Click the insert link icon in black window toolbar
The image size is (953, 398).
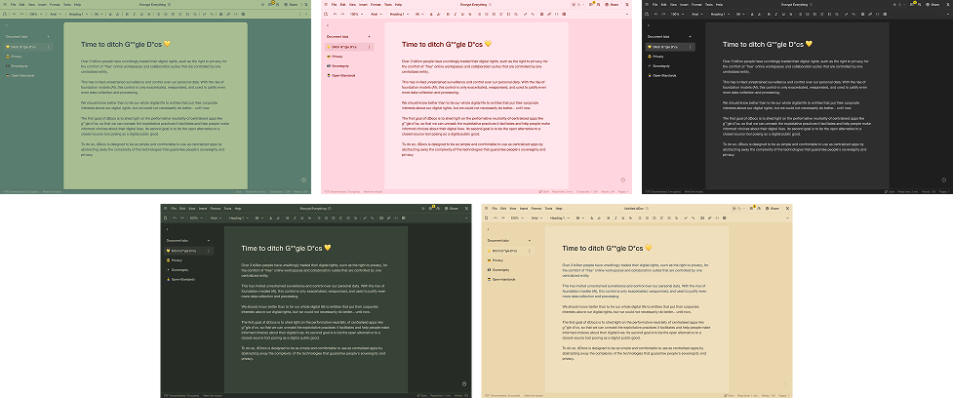pos(870,14)
